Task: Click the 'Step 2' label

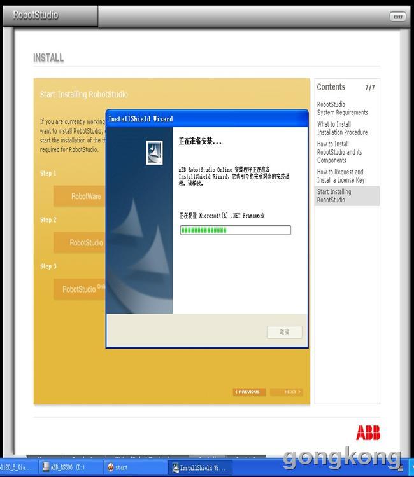Action: coord(48,219)
